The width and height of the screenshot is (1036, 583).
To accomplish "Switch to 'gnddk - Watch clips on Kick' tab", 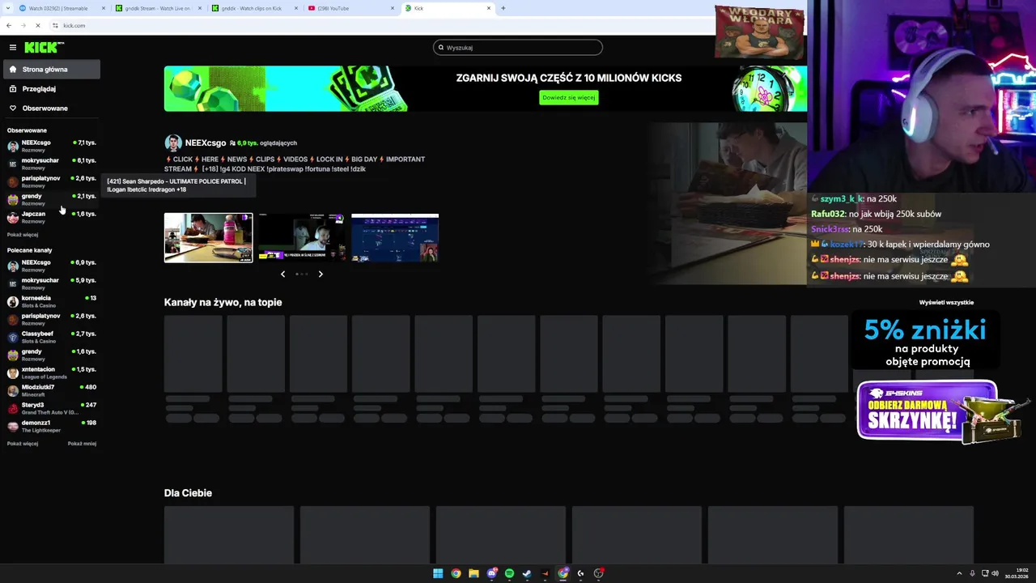I will 254,8.
